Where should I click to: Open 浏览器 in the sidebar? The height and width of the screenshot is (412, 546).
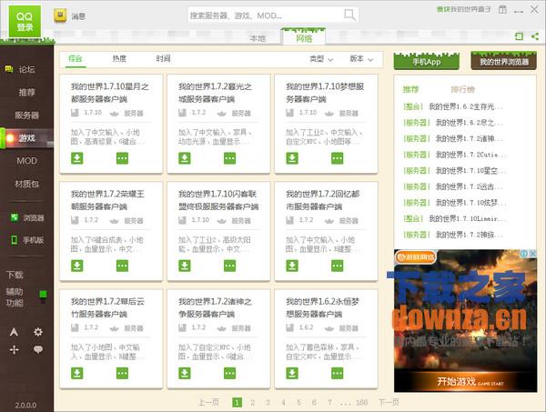[x=26, y=218]
